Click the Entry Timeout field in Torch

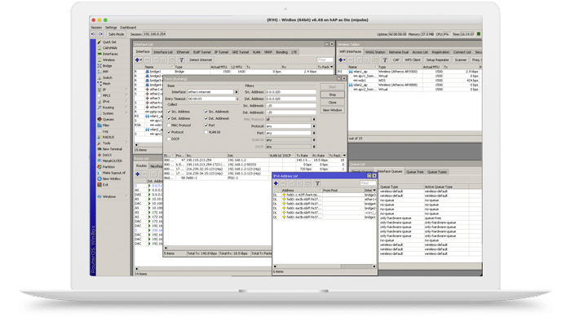(211, 99)
